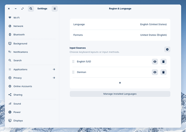This screenshot has height=132, width=186.
Task: Click the English (United States) language value
Action: click(x=153, y=24)
